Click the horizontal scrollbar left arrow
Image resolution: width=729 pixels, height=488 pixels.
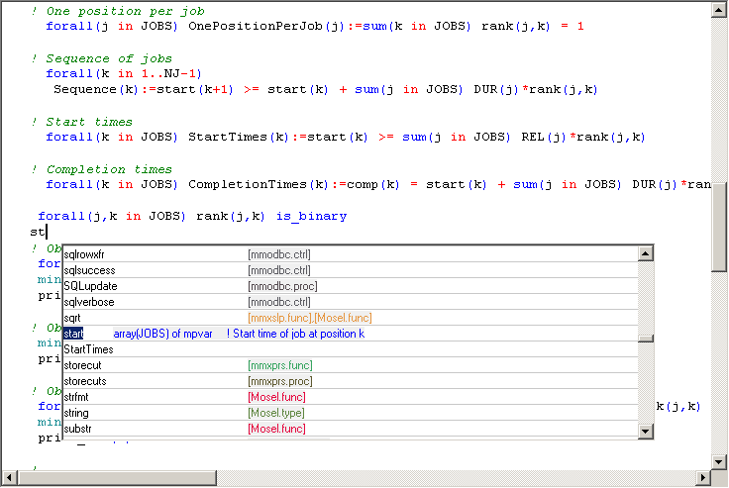(9, 479)
